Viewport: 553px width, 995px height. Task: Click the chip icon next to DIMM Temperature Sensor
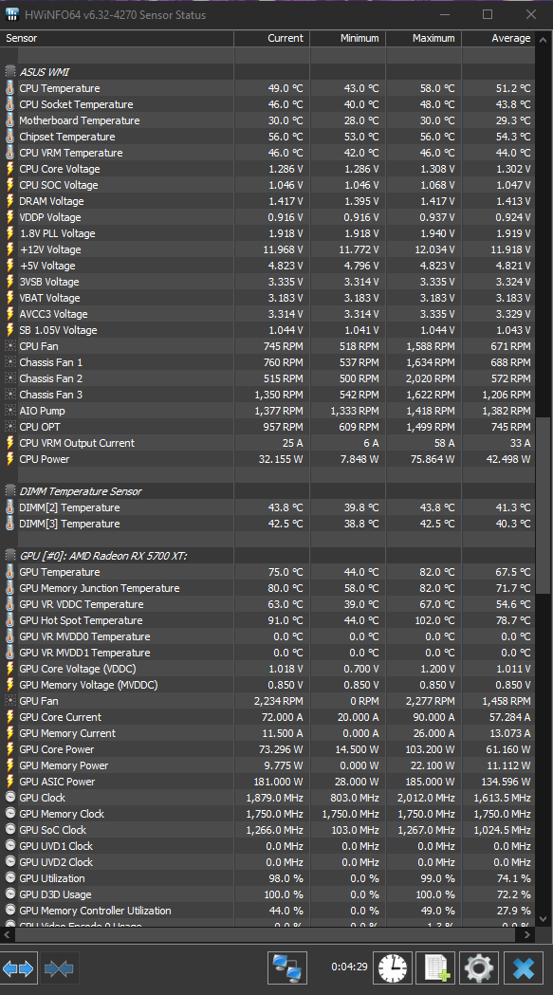point(9,491)
